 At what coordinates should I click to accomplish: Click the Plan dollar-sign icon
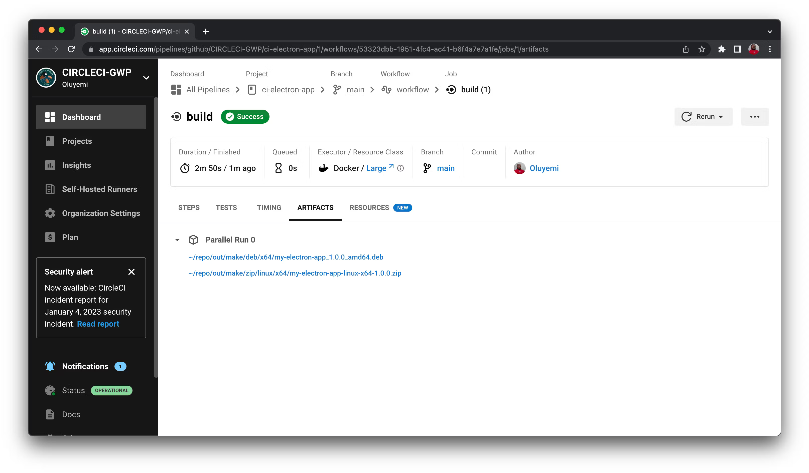click(50, 237)
